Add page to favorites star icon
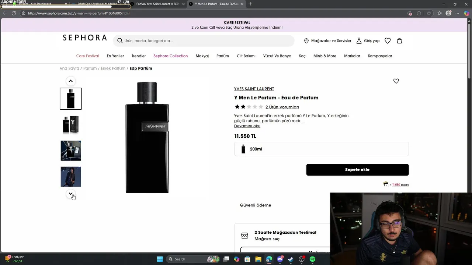472x265 pixels. (429, 13)
